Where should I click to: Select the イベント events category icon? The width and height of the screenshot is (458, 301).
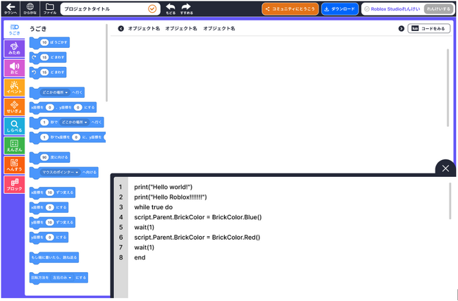pyautogui.click(x=14, y=87)
